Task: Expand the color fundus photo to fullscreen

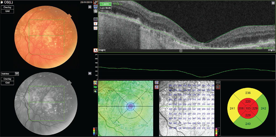Action: coord(90,7)
